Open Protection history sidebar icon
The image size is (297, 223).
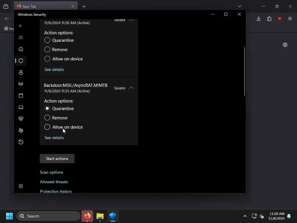(x=21, y=142)
